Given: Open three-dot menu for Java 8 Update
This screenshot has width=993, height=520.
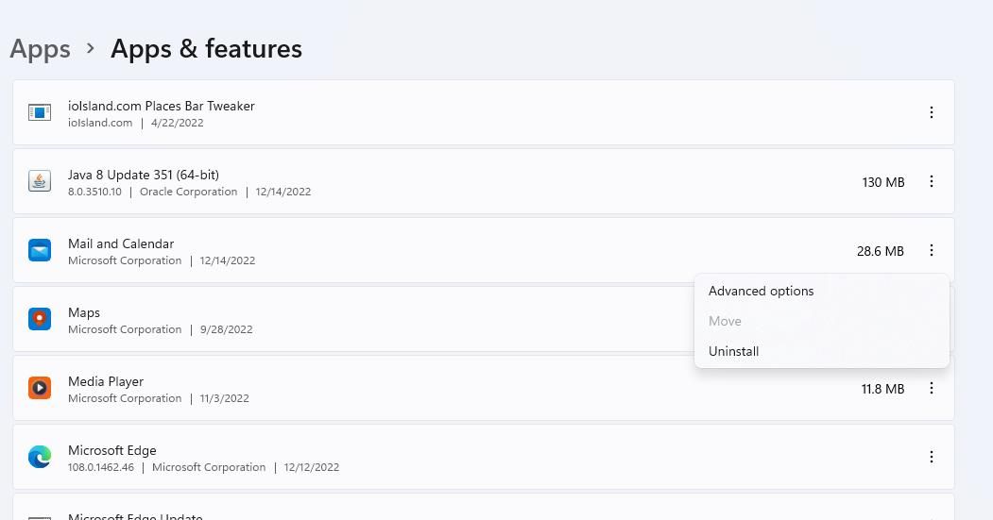Looking at the screenshot, I should [931, 181].
